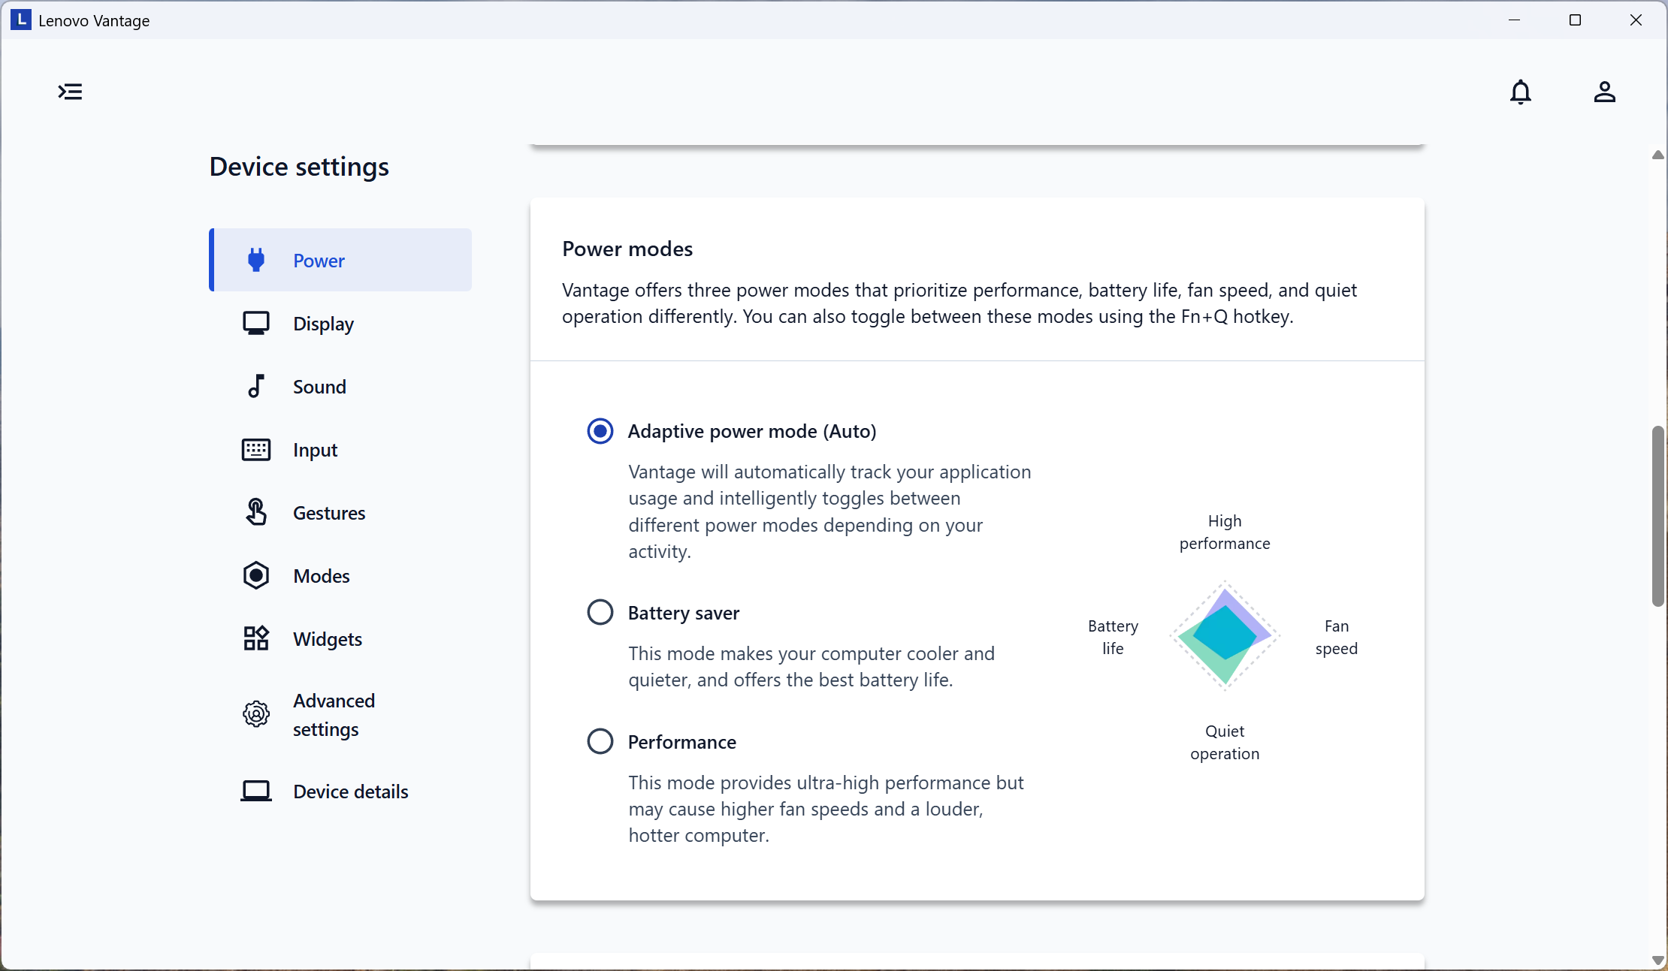Open the user account profile icon
The height and width of the screenshot is (971, 1668).
point(1604,92)
